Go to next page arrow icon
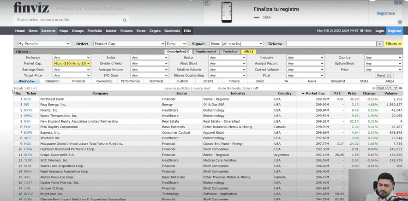This screenshot has height=201, width=408. pyautogui.click(x=401, y=88)
